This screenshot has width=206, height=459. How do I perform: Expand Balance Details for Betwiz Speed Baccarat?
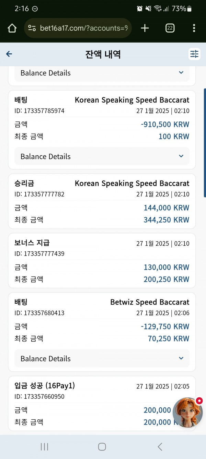point(102,358)
